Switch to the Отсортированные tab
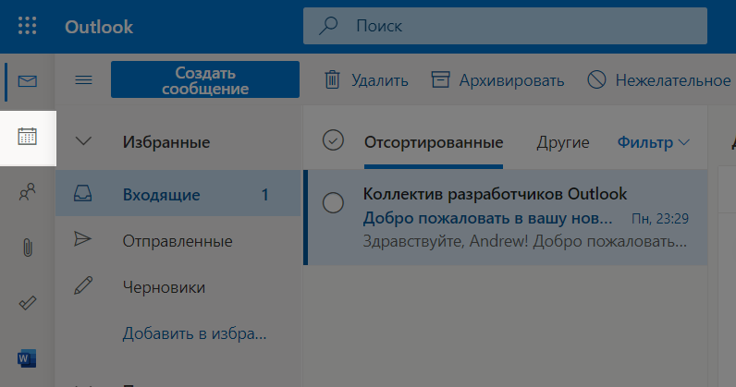The width and height of the screenshot is (736, 387). [434, 142]
